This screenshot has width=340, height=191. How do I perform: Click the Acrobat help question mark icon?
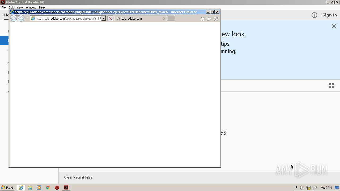pyautogui.click(x=314, y=15)
